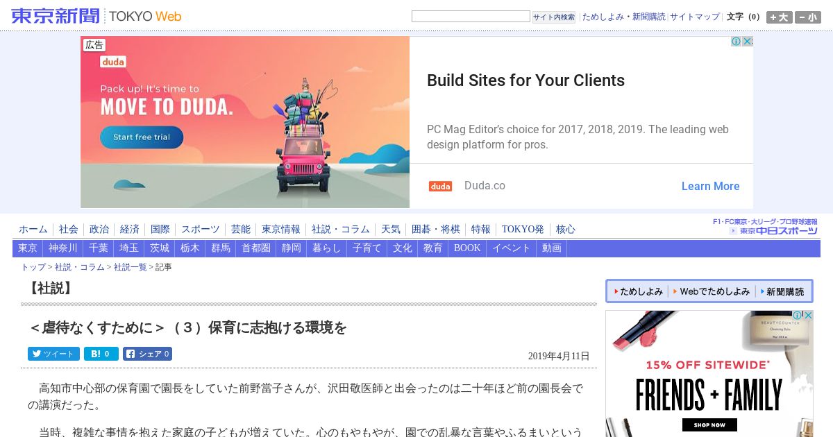Click Learn More in the Duda ad
This screenshot has width=833, height=437.
pos(710,186)
